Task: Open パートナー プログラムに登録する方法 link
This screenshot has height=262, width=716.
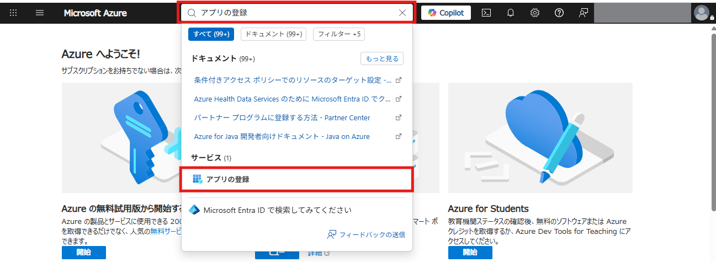Action: (282, 118)
